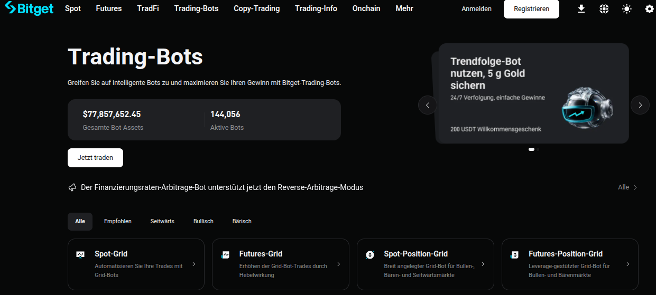Open the Futures-Position-Grid card chevron
Viewport: 656px width, 295px height.
(x=628, y=264)
